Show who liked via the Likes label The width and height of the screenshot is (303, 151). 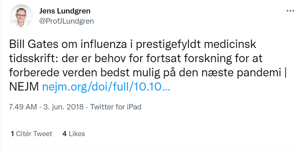(x=77, y=134)
